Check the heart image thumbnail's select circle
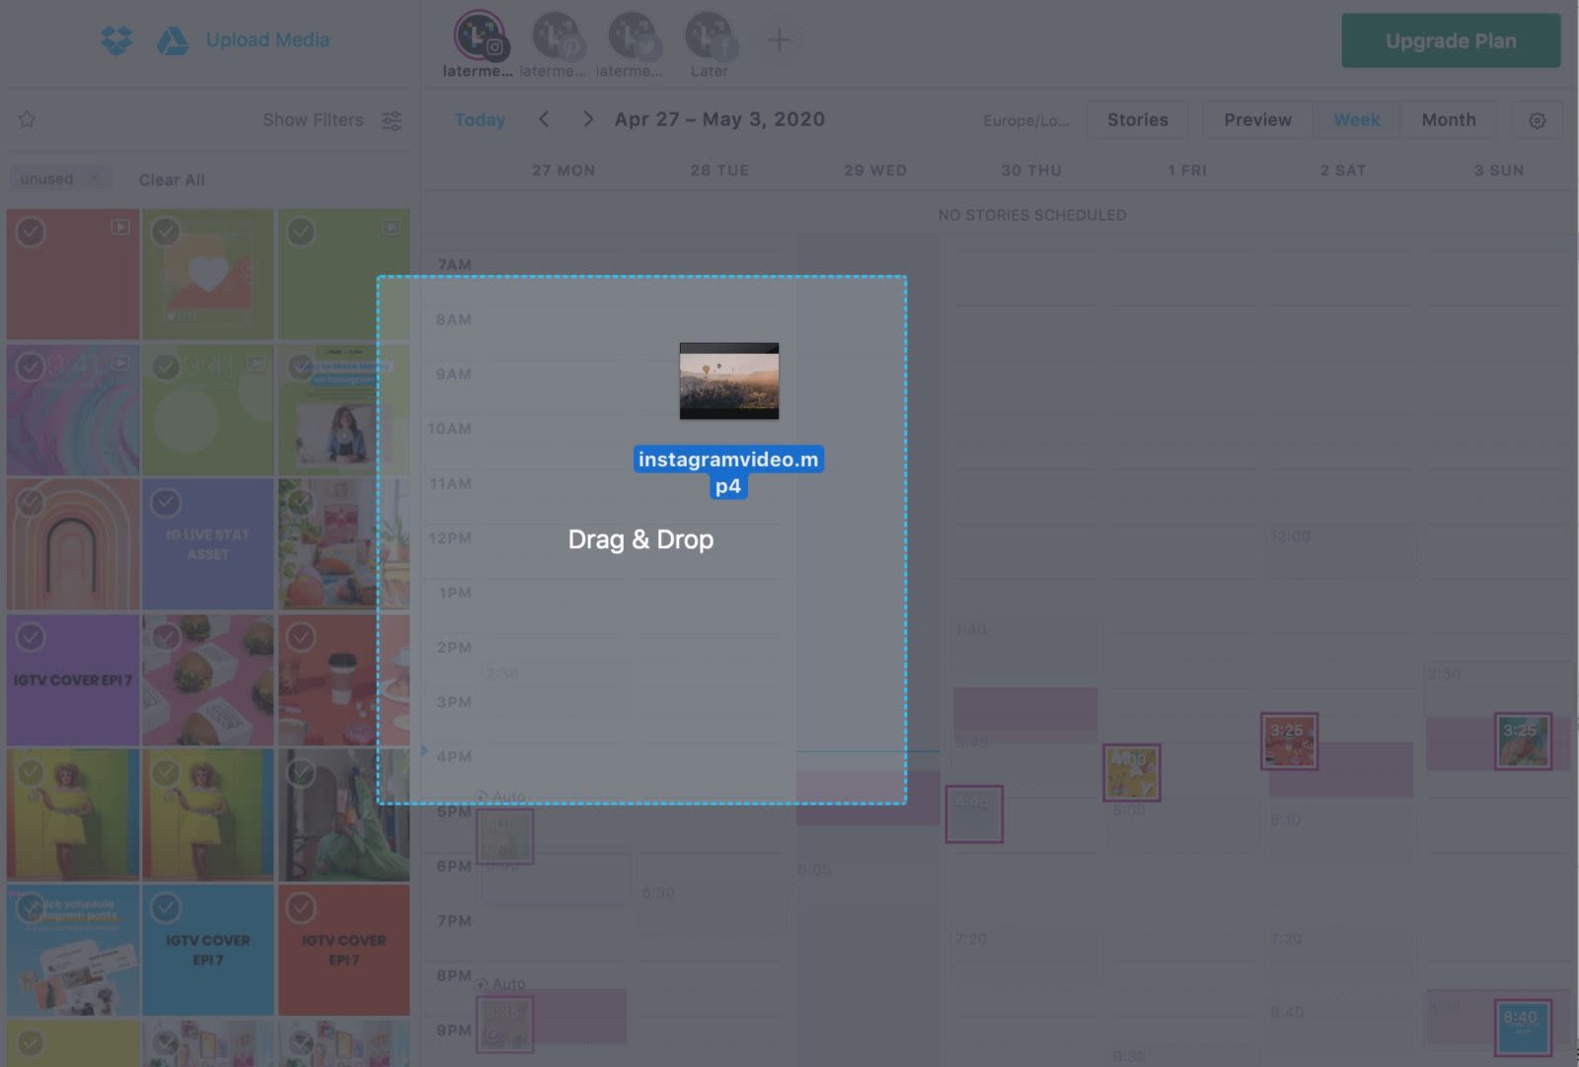The image size is (1579, 1067). [166, 233]
